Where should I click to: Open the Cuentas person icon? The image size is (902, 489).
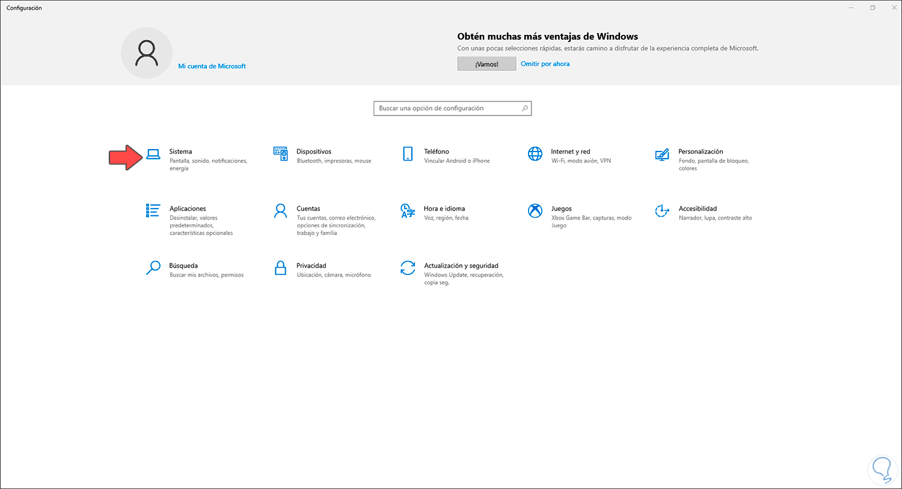[280, 211]
